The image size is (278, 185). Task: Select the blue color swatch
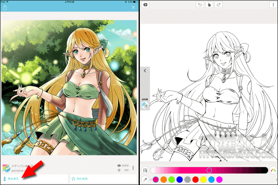[180, 179]
